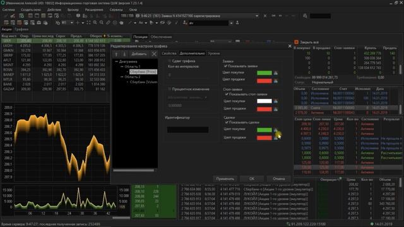Select the crosshair cursor tool in the toolbar
This screenshot has width=404, height=227.
click(x=78, y=23)
